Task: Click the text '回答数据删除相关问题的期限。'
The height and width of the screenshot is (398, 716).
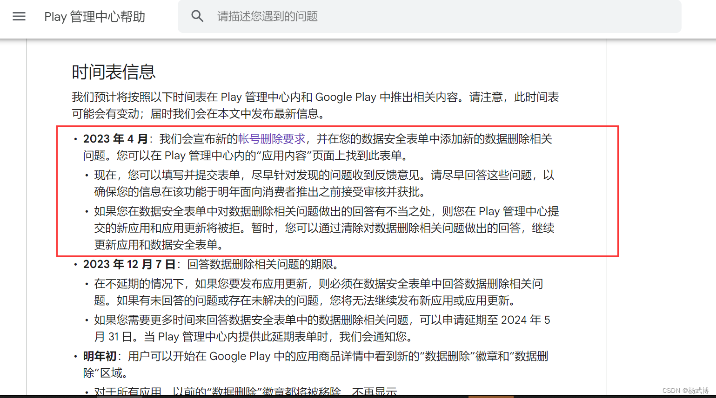Action: pos(263,264)
